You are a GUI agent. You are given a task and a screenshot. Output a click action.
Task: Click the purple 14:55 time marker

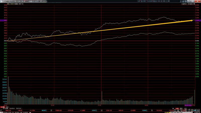coord(187,105)
